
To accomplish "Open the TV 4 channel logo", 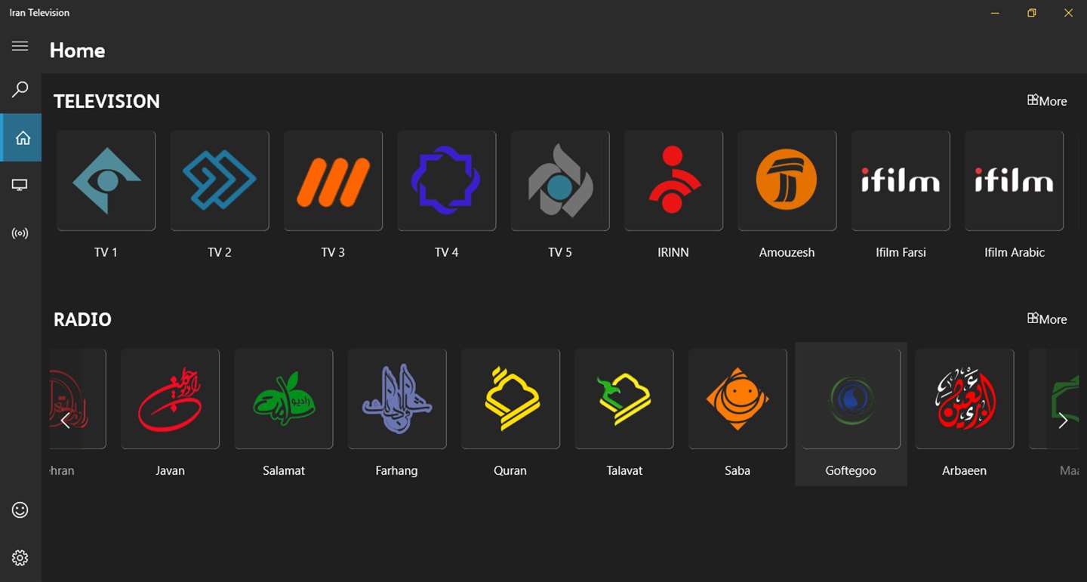I will click(x=447, y=180).
